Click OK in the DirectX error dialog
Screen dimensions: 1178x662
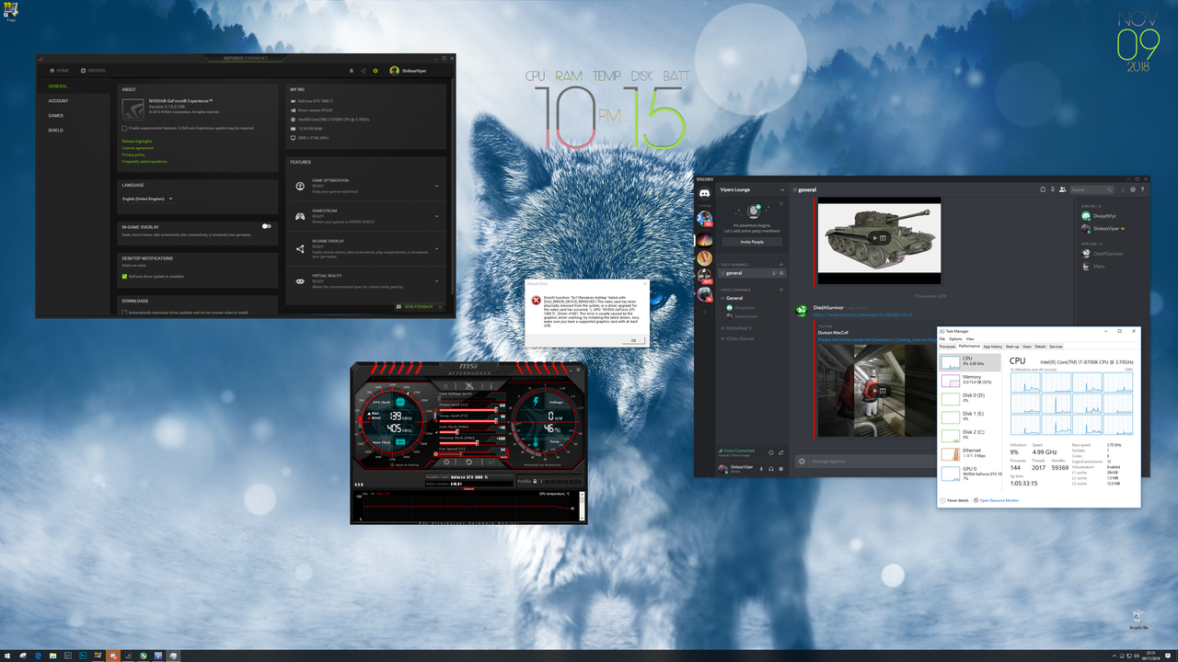click(633, 340)
